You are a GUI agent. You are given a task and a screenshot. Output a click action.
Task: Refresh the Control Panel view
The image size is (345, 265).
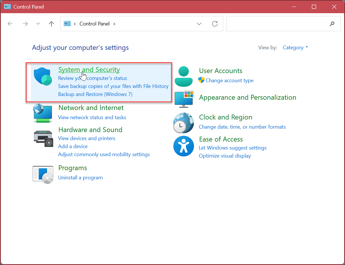(215, 24)
